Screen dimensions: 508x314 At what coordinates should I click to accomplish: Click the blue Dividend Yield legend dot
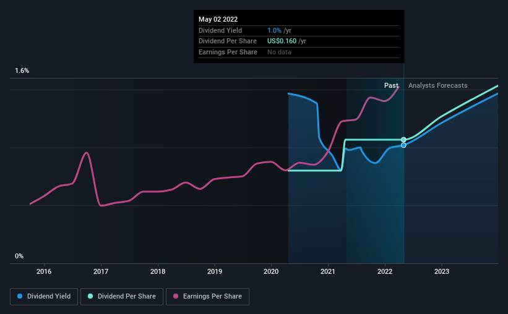20,296
